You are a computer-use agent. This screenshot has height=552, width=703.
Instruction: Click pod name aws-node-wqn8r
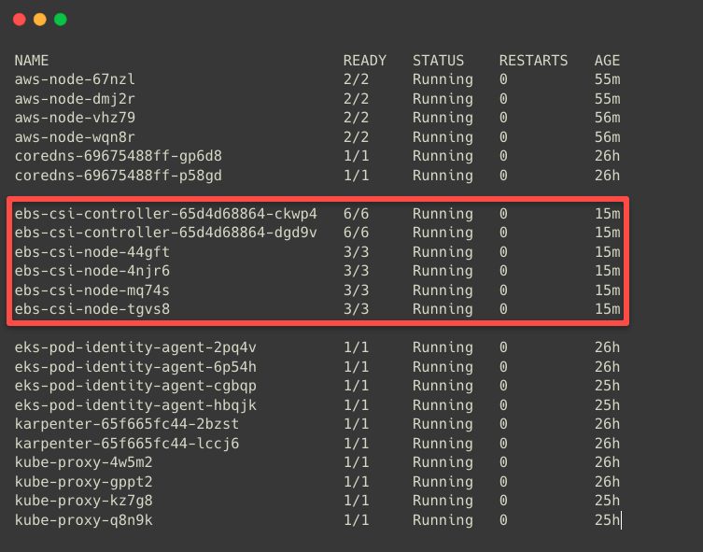[x=75, y=136]
